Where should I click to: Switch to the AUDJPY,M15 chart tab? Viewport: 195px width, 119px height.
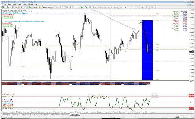click(x=45, y=114)
